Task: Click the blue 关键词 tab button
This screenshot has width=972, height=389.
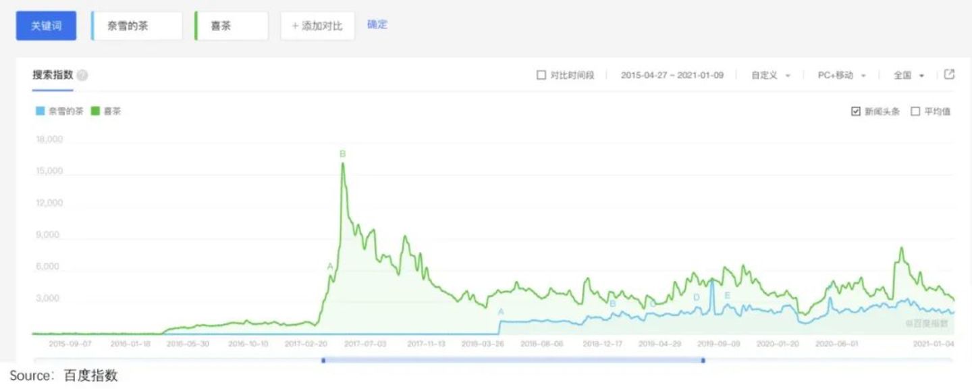Action: pyautogui.click(x=46, y=26)
